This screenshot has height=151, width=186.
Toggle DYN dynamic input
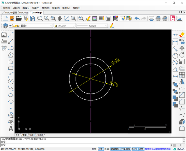pyautogui.click(x=134, y=149)
